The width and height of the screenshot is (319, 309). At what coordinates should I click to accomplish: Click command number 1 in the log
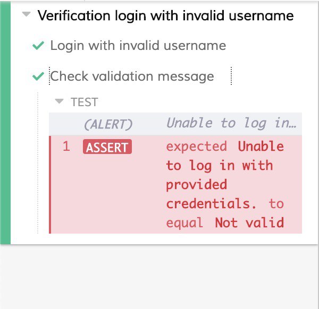click(66, 147)
